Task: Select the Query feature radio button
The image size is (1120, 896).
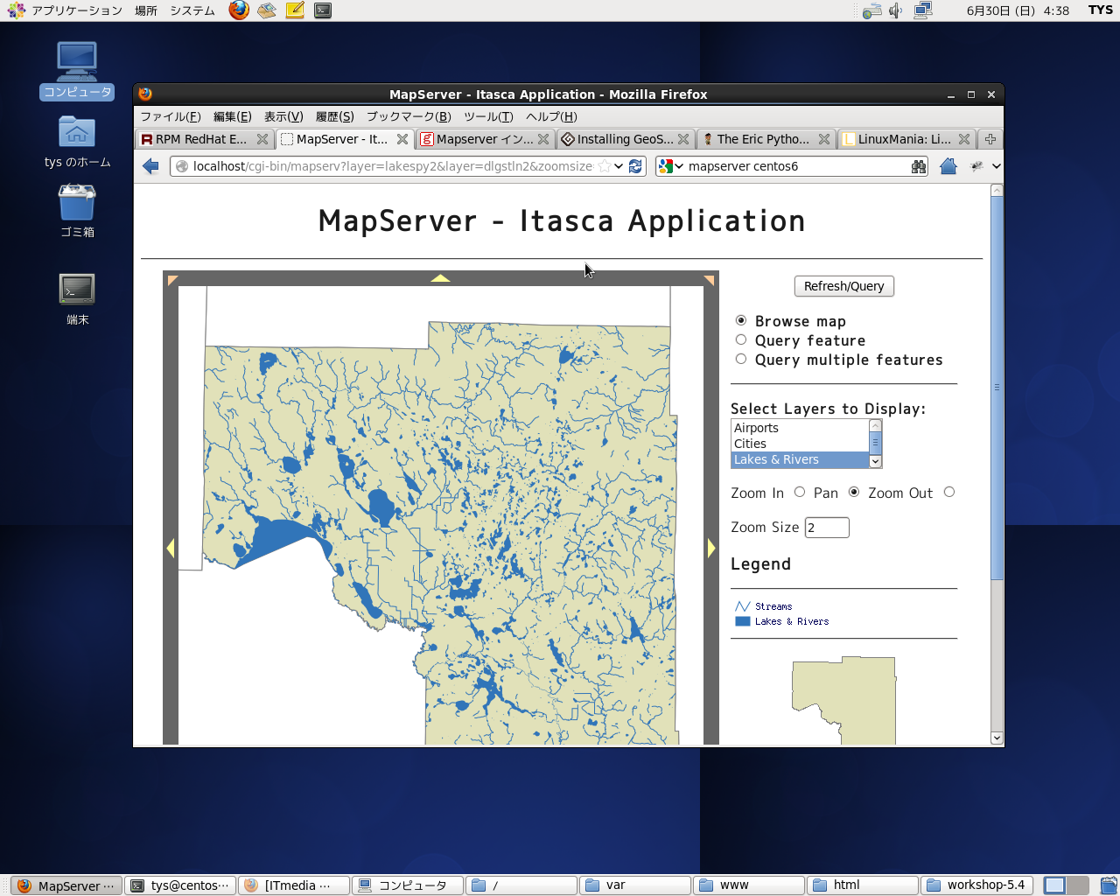Action: pos(741,339)
